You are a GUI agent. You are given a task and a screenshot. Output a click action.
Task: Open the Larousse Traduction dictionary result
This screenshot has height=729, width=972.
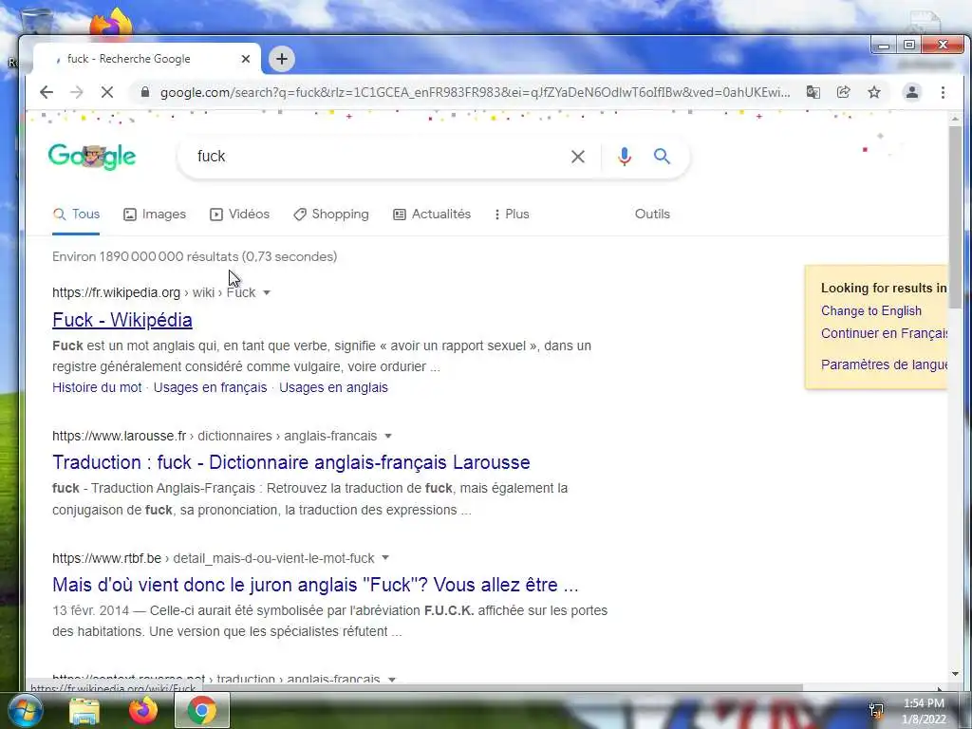tap(290, 462)
